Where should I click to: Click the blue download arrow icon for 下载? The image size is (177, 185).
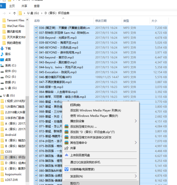click(x=2, y=49)
